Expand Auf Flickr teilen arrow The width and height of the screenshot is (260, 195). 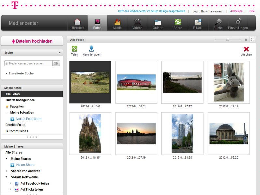coord(11,189)
